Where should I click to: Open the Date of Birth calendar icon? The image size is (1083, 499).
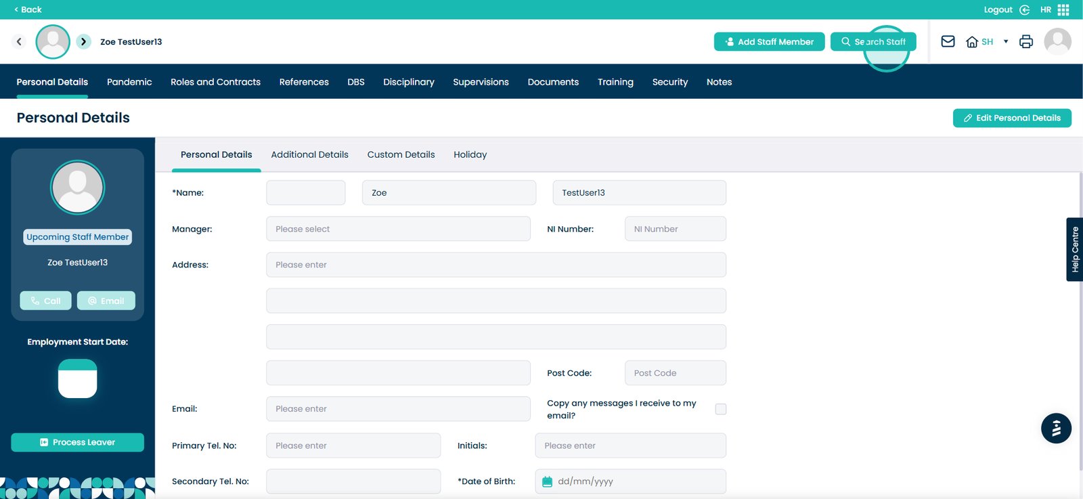547,481
